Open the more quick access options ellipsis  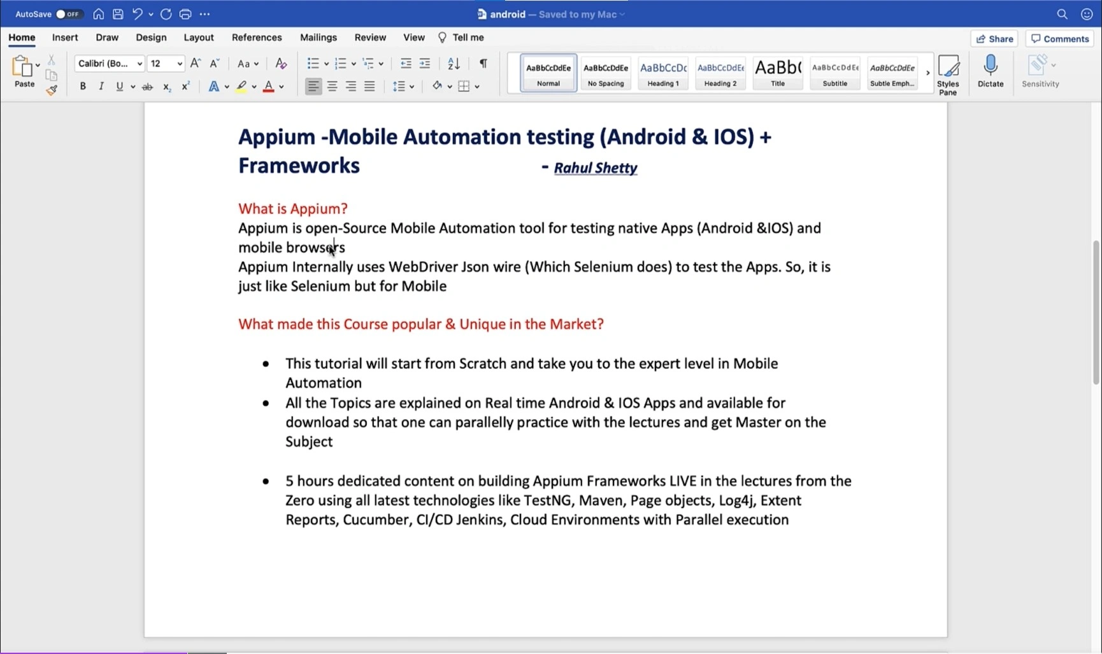click(204, 14)
